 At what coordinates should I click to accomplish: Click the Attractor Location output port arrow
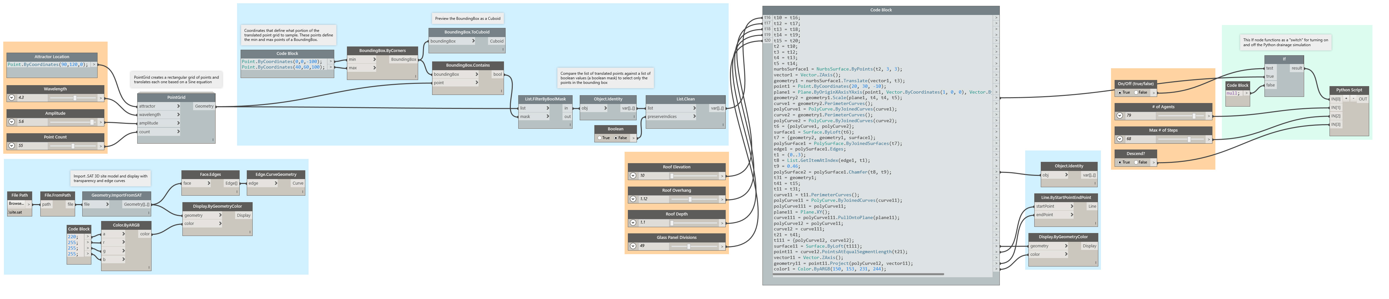(94, 65)
